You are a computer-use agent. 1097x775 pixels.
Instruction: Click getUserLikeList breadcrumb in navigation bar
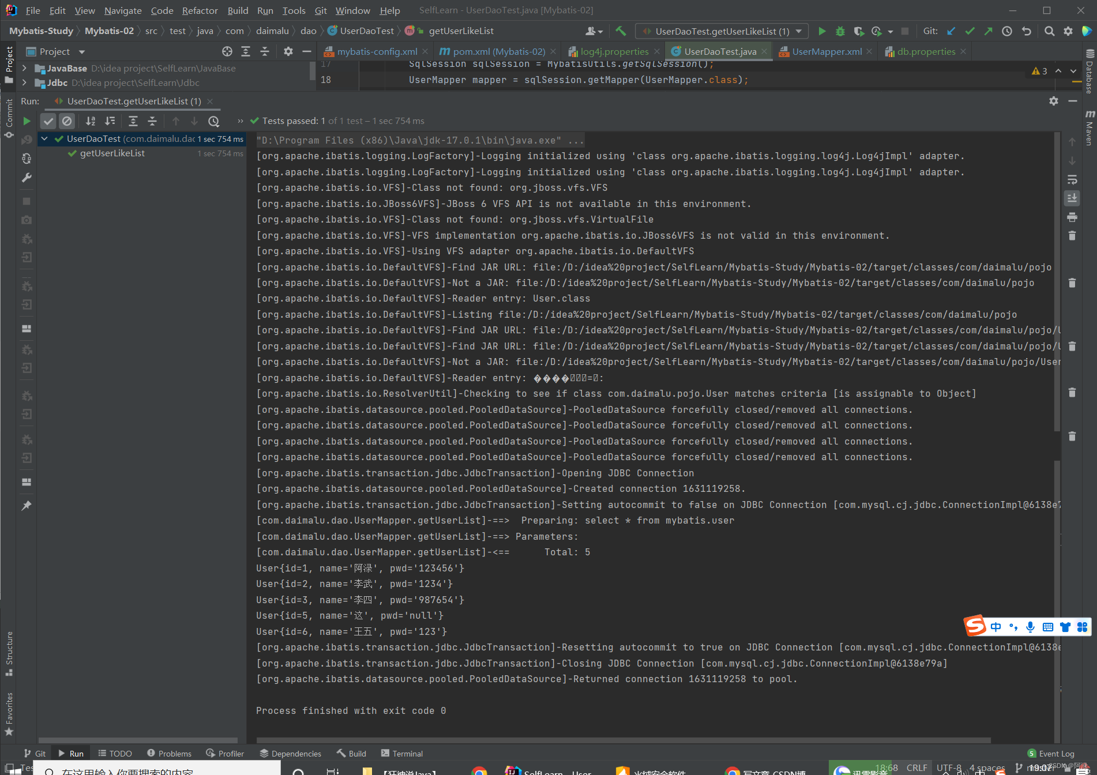point(461,31)
